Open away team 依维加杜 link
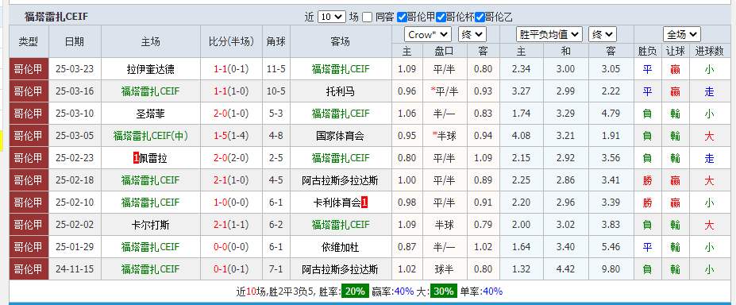736x305 pixels. (341, 247)
